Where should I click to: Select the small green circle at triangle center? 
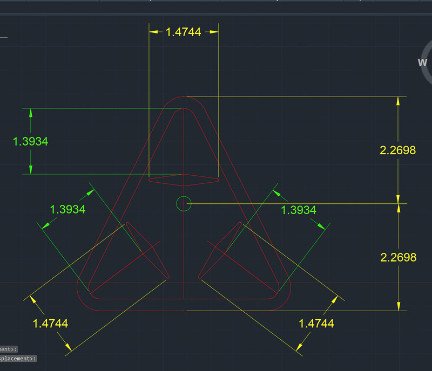pos(184,204)
